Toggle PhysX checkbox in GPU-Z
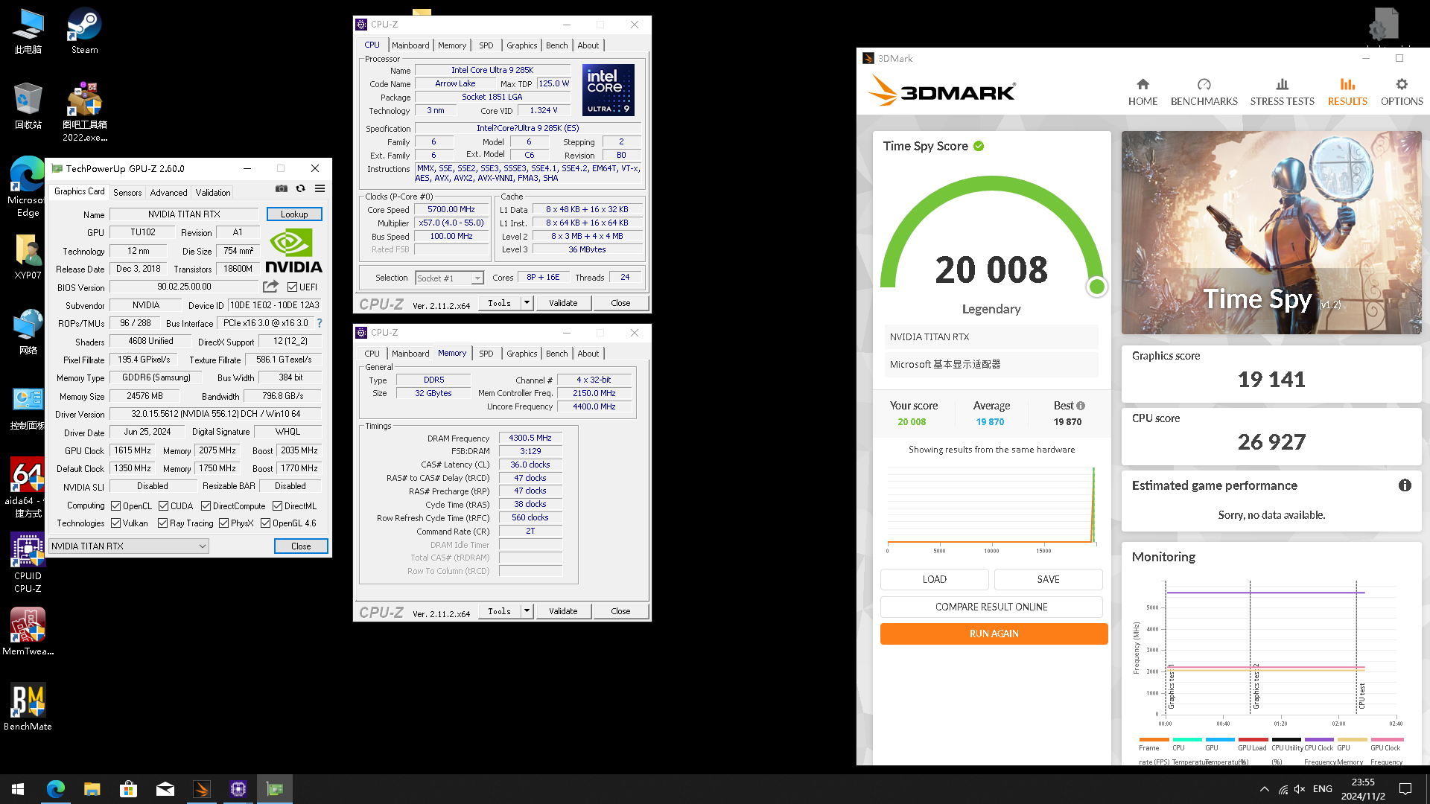This screenshot has height=804, width=1430. [x=223, y=523]
